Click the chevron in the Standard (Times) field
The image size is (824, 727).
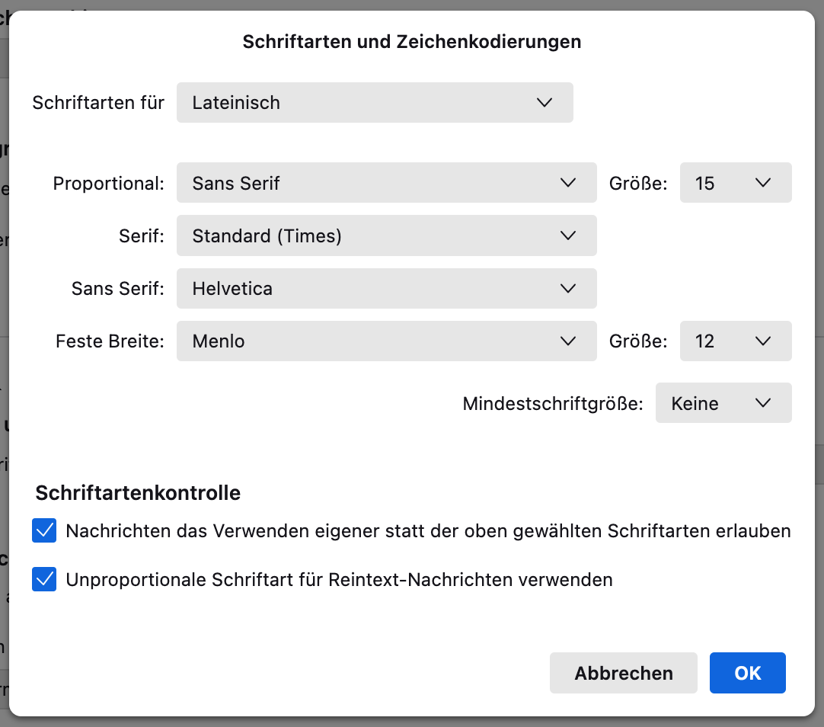567,236
